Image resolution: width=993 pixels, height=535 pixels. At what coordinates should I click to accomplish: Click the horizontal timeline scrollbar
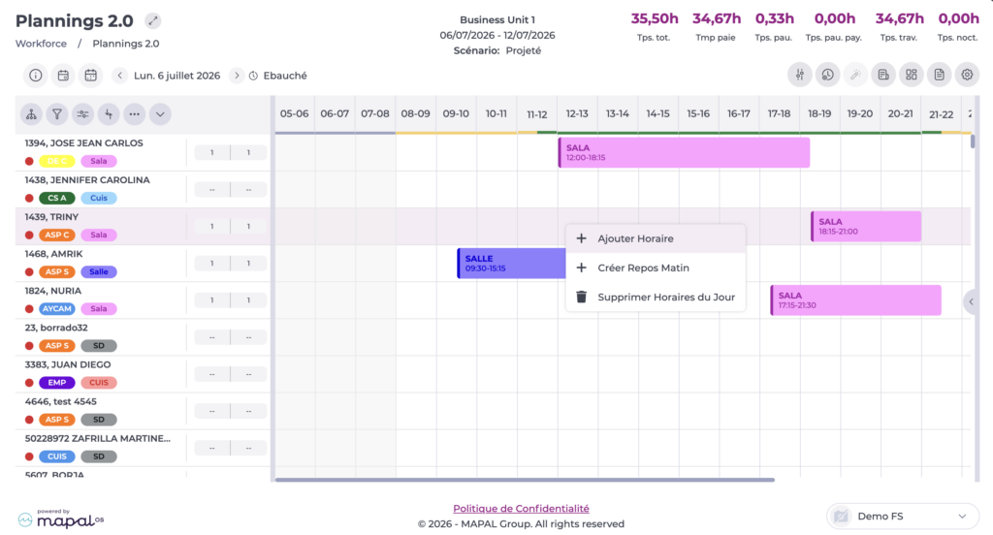[525, 480]
